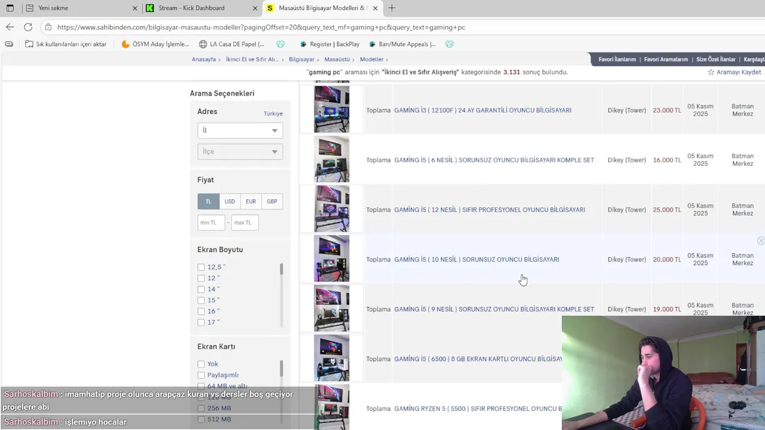Open GAMİNG İ5 (6500) listing thumbnail
Viewport: 765px width, 430px height.
pos(332,358)
